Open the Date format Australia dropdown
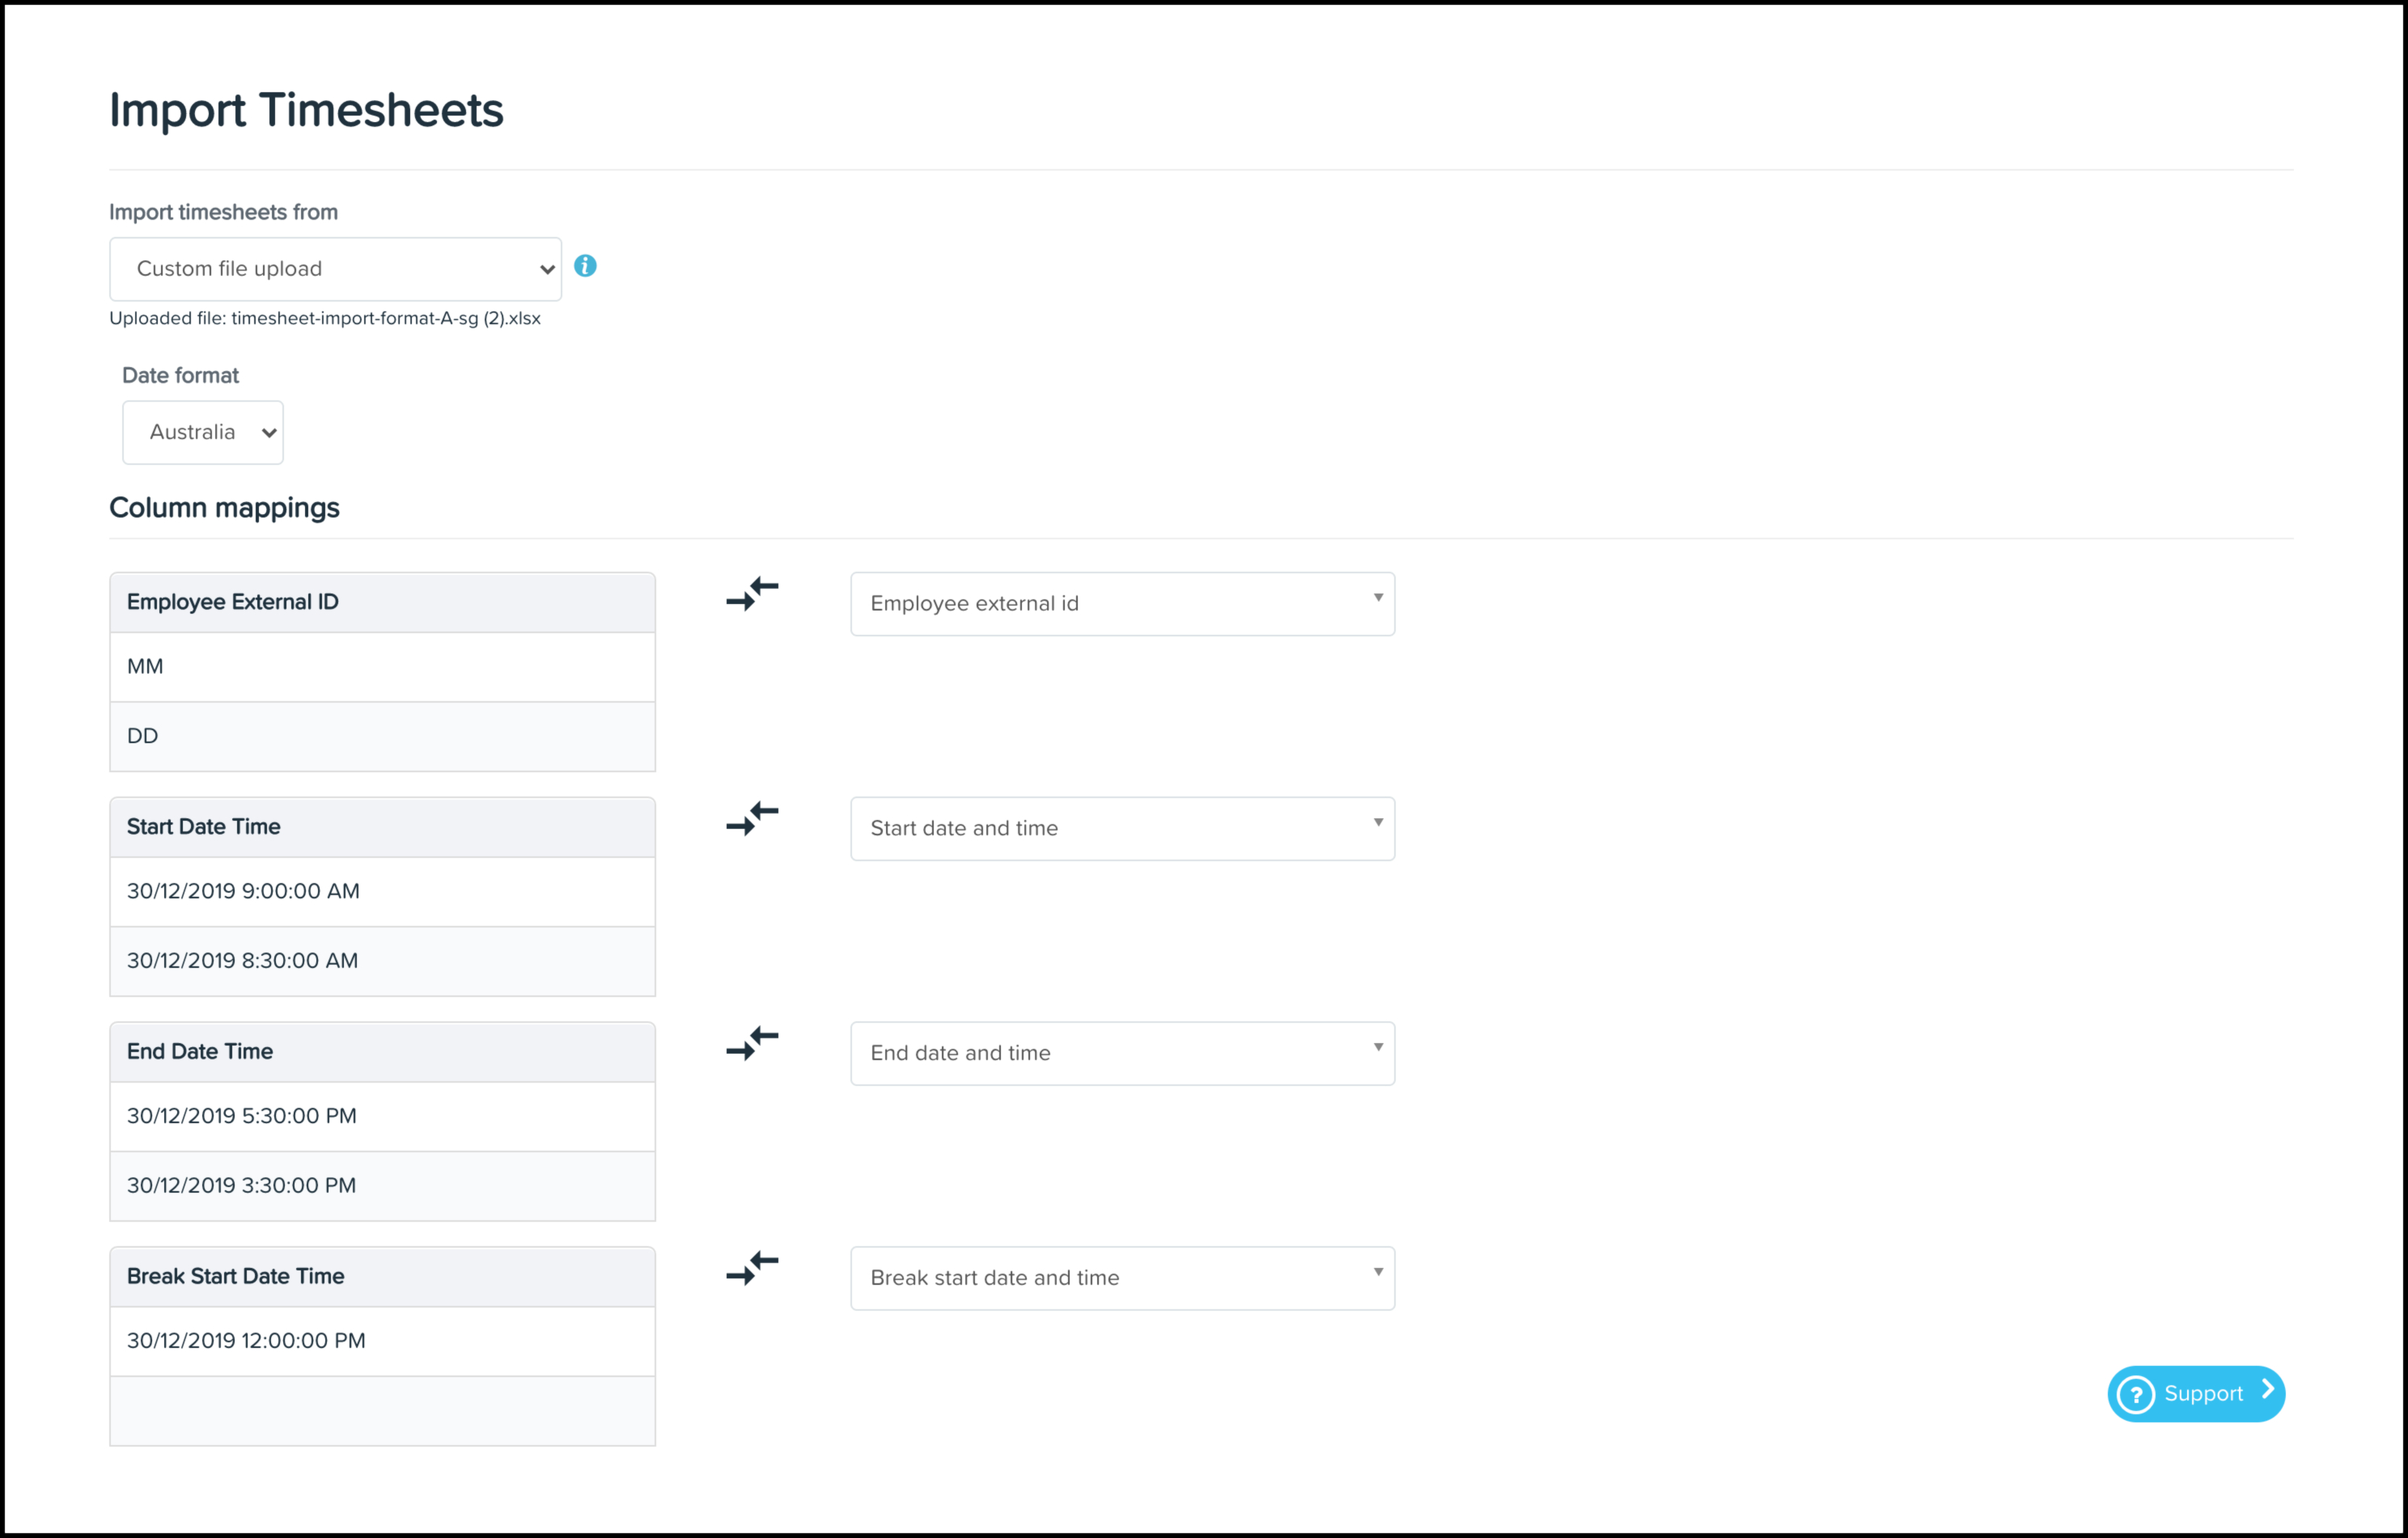 [203, 433]
